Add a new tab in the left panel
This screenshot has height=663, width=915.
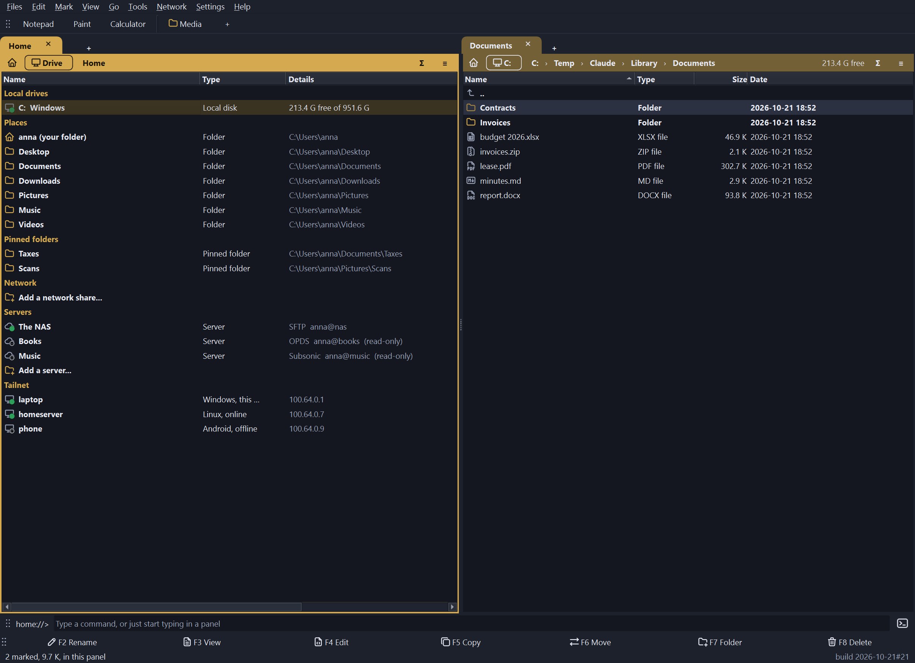pyautogui.click(x=89, y=48)
